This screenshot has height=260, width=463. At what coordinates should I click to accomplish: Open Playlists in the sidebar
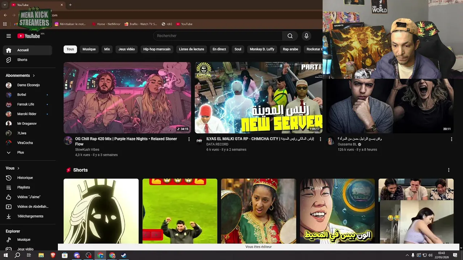click(27, 187)
